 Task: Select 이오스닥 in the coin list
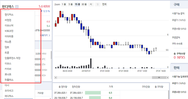[x=9, y=25]
